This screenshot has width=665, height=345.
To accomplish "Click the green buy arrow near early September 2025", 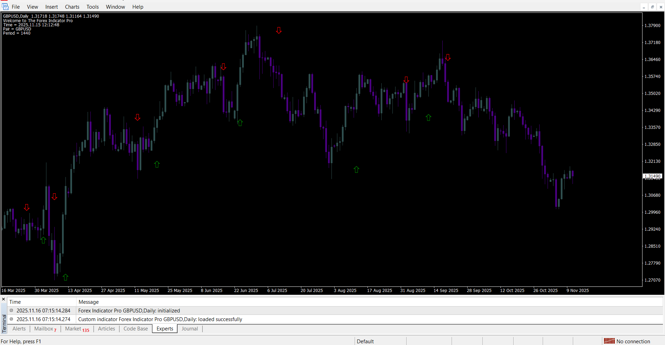I will 428,118.
